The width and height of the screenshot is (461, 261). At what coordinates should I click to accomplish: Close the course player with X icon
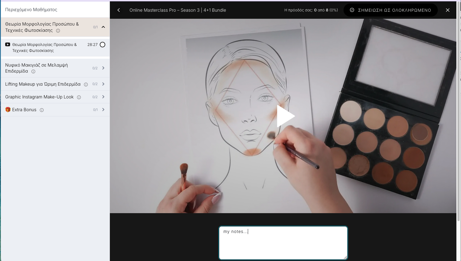pyautogui.click(x=448, y=10)
